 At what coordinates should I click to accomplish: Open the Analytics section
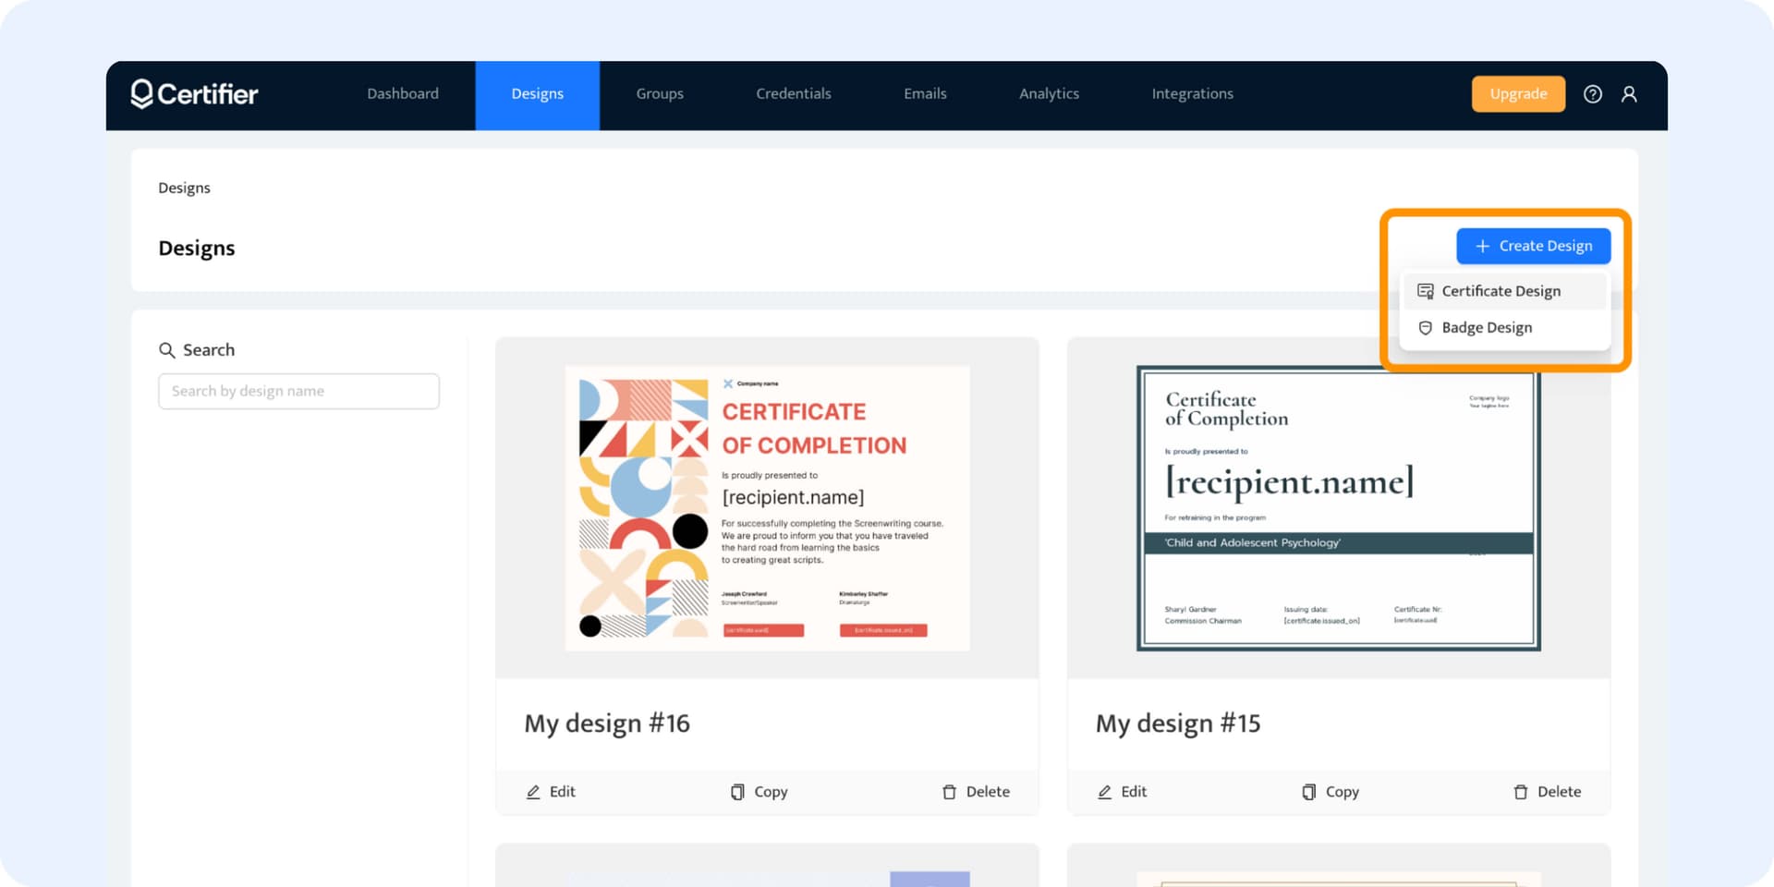point(1049,93)
